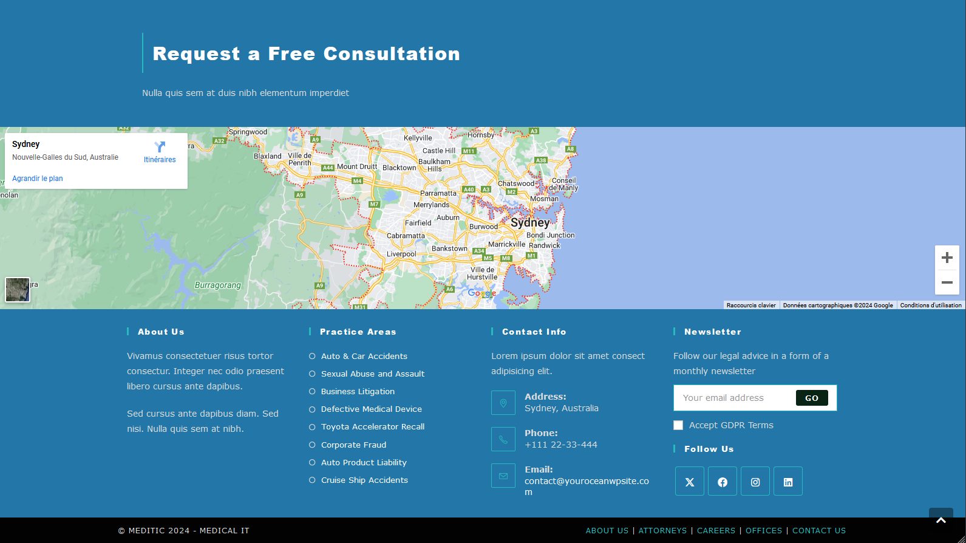Click the Agrandir le plan link

tap(38, 179)
